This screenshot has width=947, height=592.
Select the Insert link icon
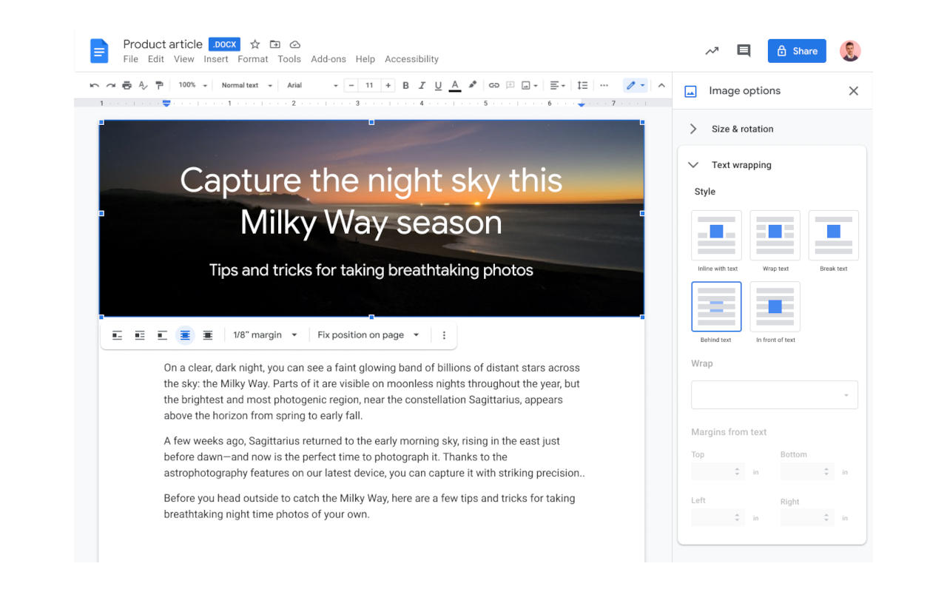point(494,84)
